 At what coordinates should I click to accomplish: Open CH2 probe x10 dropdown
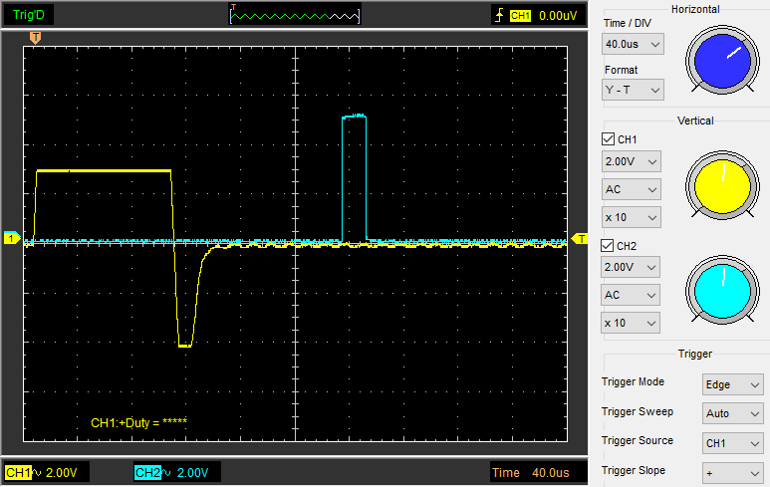(x=632, y=323)
